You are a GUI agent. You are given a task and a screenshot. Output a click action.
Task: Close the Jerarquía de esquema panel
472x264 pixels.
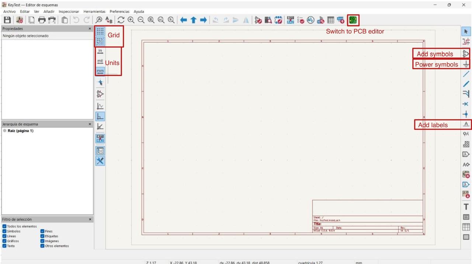[90, 124]
